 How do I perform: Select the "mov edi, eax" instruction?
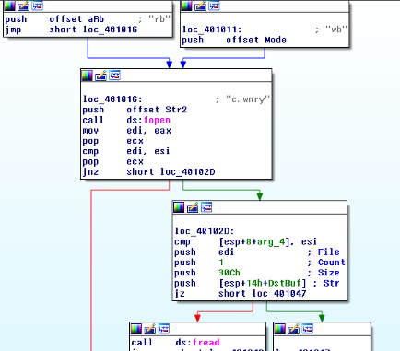point(126,131)
